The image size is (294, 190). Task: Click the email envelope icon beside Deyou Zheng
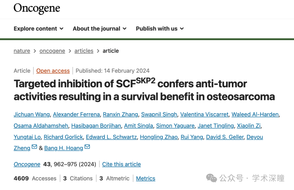(34, 147)
